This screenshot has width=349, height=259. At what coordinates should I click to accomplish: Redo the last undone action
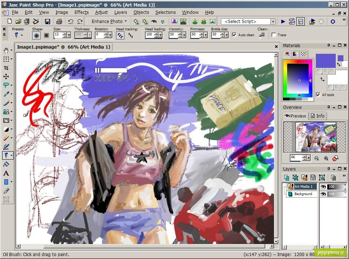pos(80,21)
